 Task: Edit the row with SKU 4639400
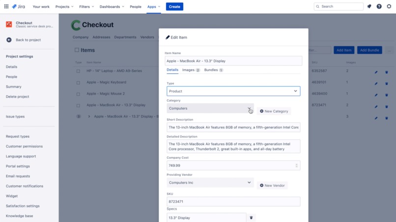pos(376,95)
